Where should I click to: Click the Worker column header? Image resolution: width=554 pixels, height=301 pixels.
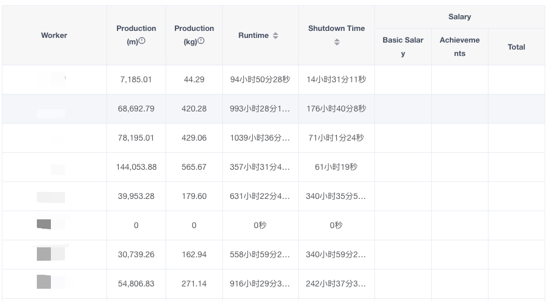coord(54,35)
